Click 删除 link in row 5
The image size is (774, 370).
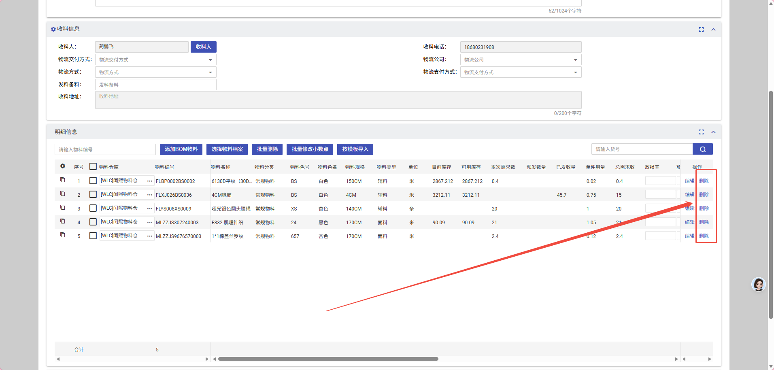(704, 236)
